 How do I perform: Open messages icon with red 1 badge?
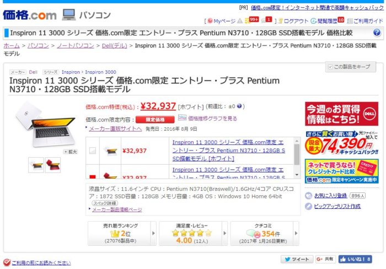tap(266, 20)
